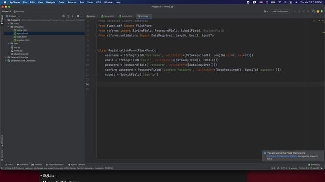325x182 pixels.
Task: Click the Spotlight search icon in menu bar
Action: [285, 2]
